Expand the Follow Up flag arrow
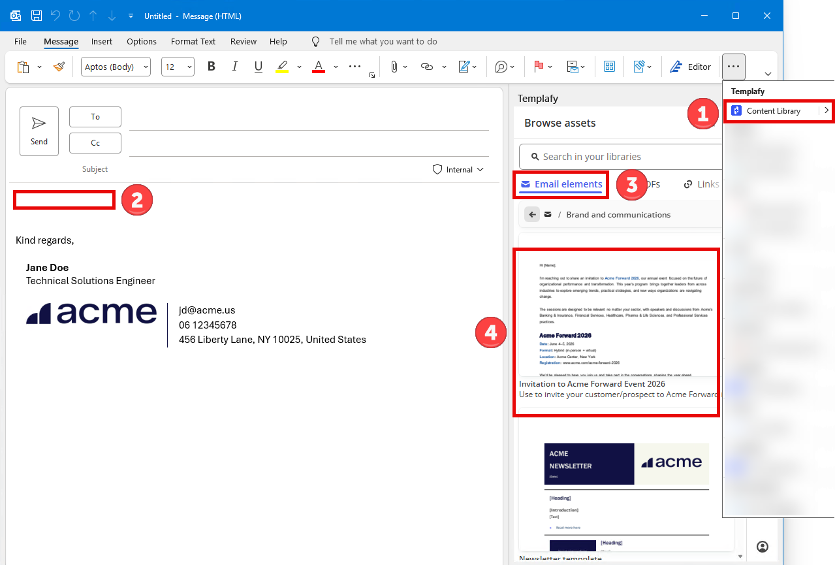 pos(550,67)
